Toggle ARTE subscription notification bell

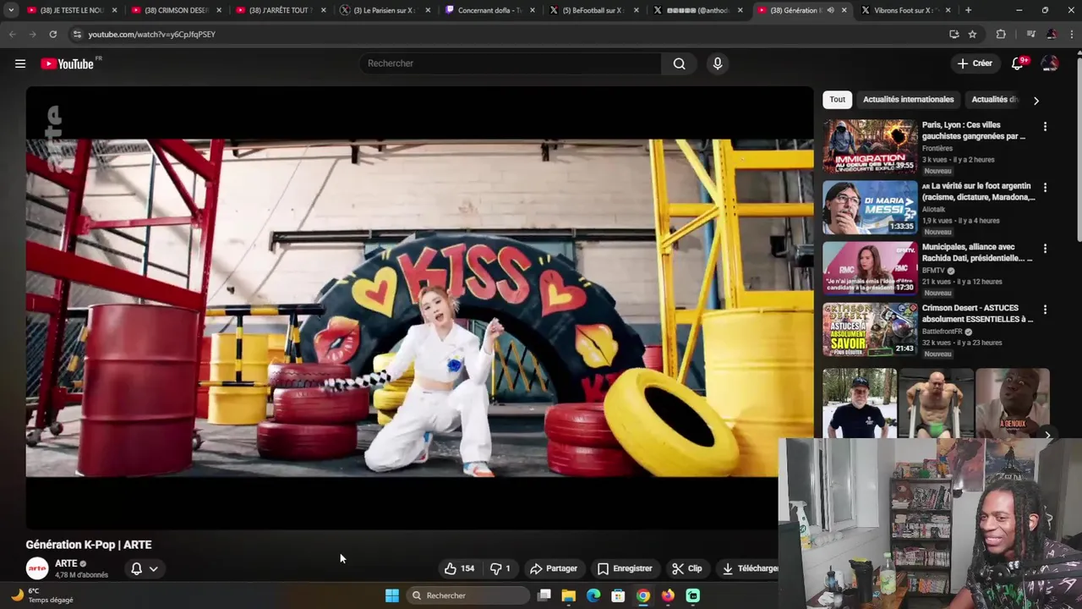tap(136, 568)
